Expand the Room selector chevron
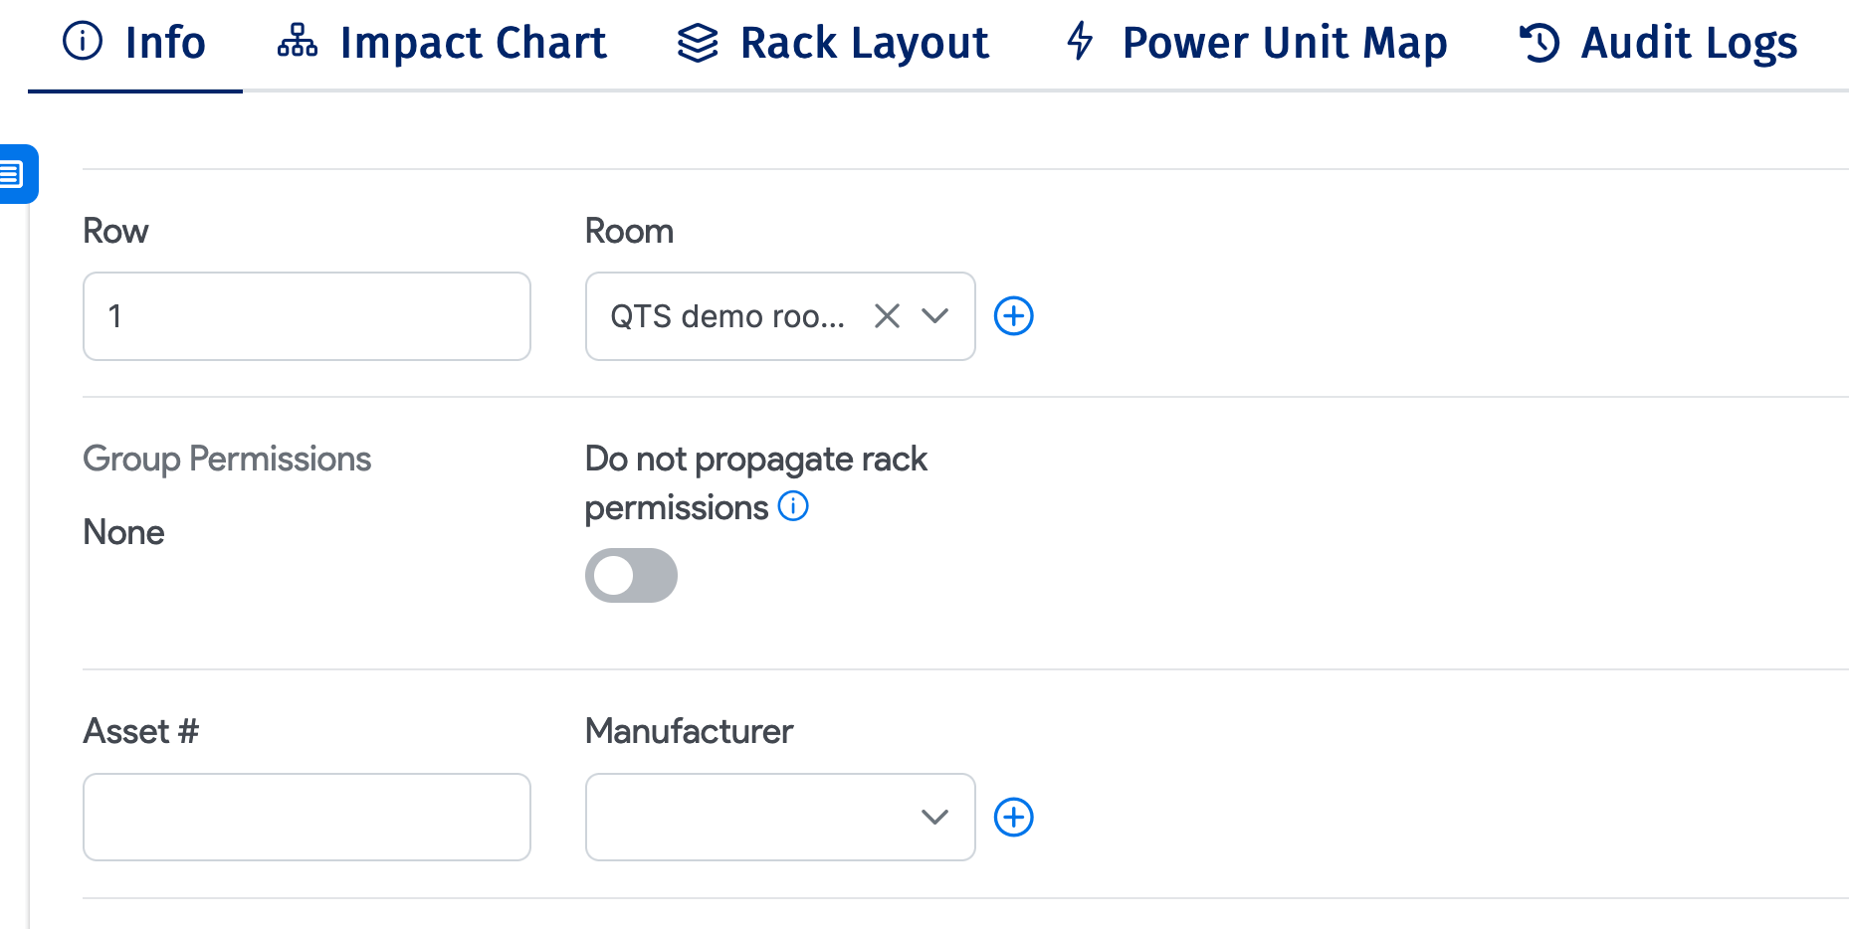 [934, 316]
